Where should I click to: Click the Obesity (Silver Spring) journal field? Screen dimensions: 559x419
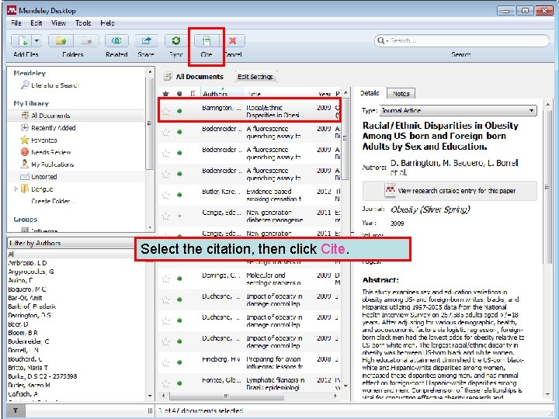pyautogui.click(x=430, y=209)
